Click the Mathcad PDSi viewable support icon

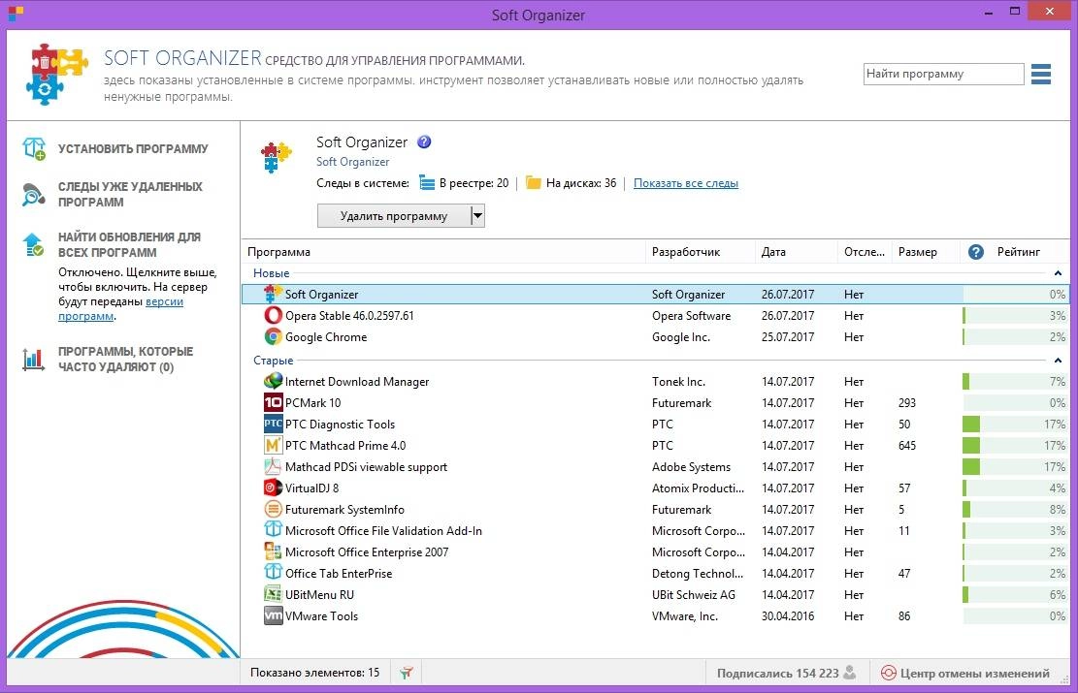coord(273,466)
